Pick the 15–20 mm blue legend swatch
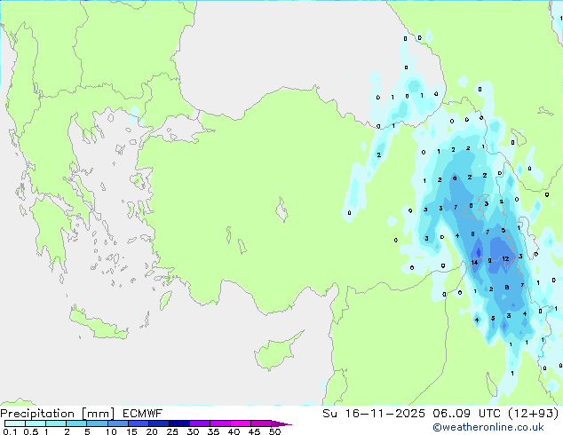 pos(139,423)
